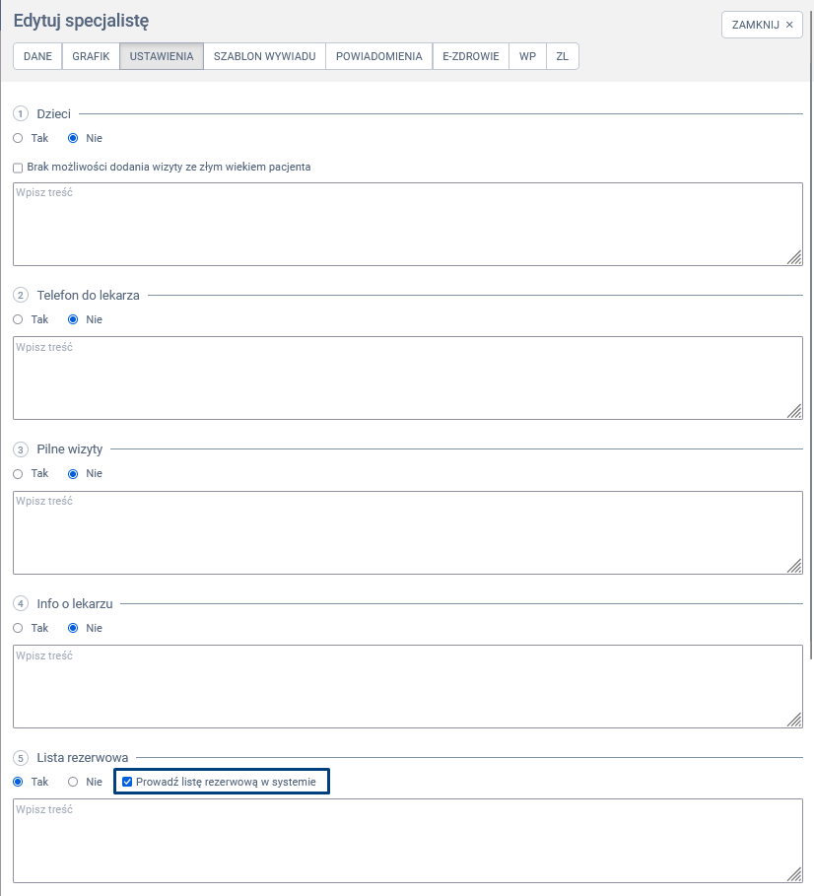Click into the Pilne wizyty text area
Image resolution: width=814 pixels, height=896 pixels.
click(407, 532)
